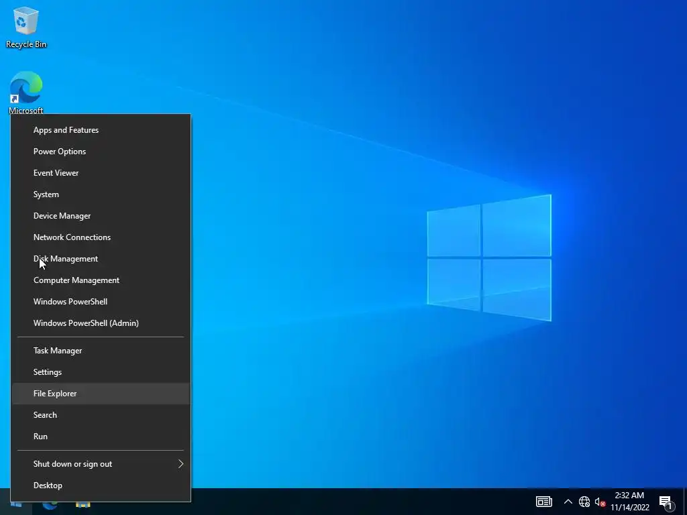Show hidden system tray icons
Screen dimensions: 687x515
568,502
